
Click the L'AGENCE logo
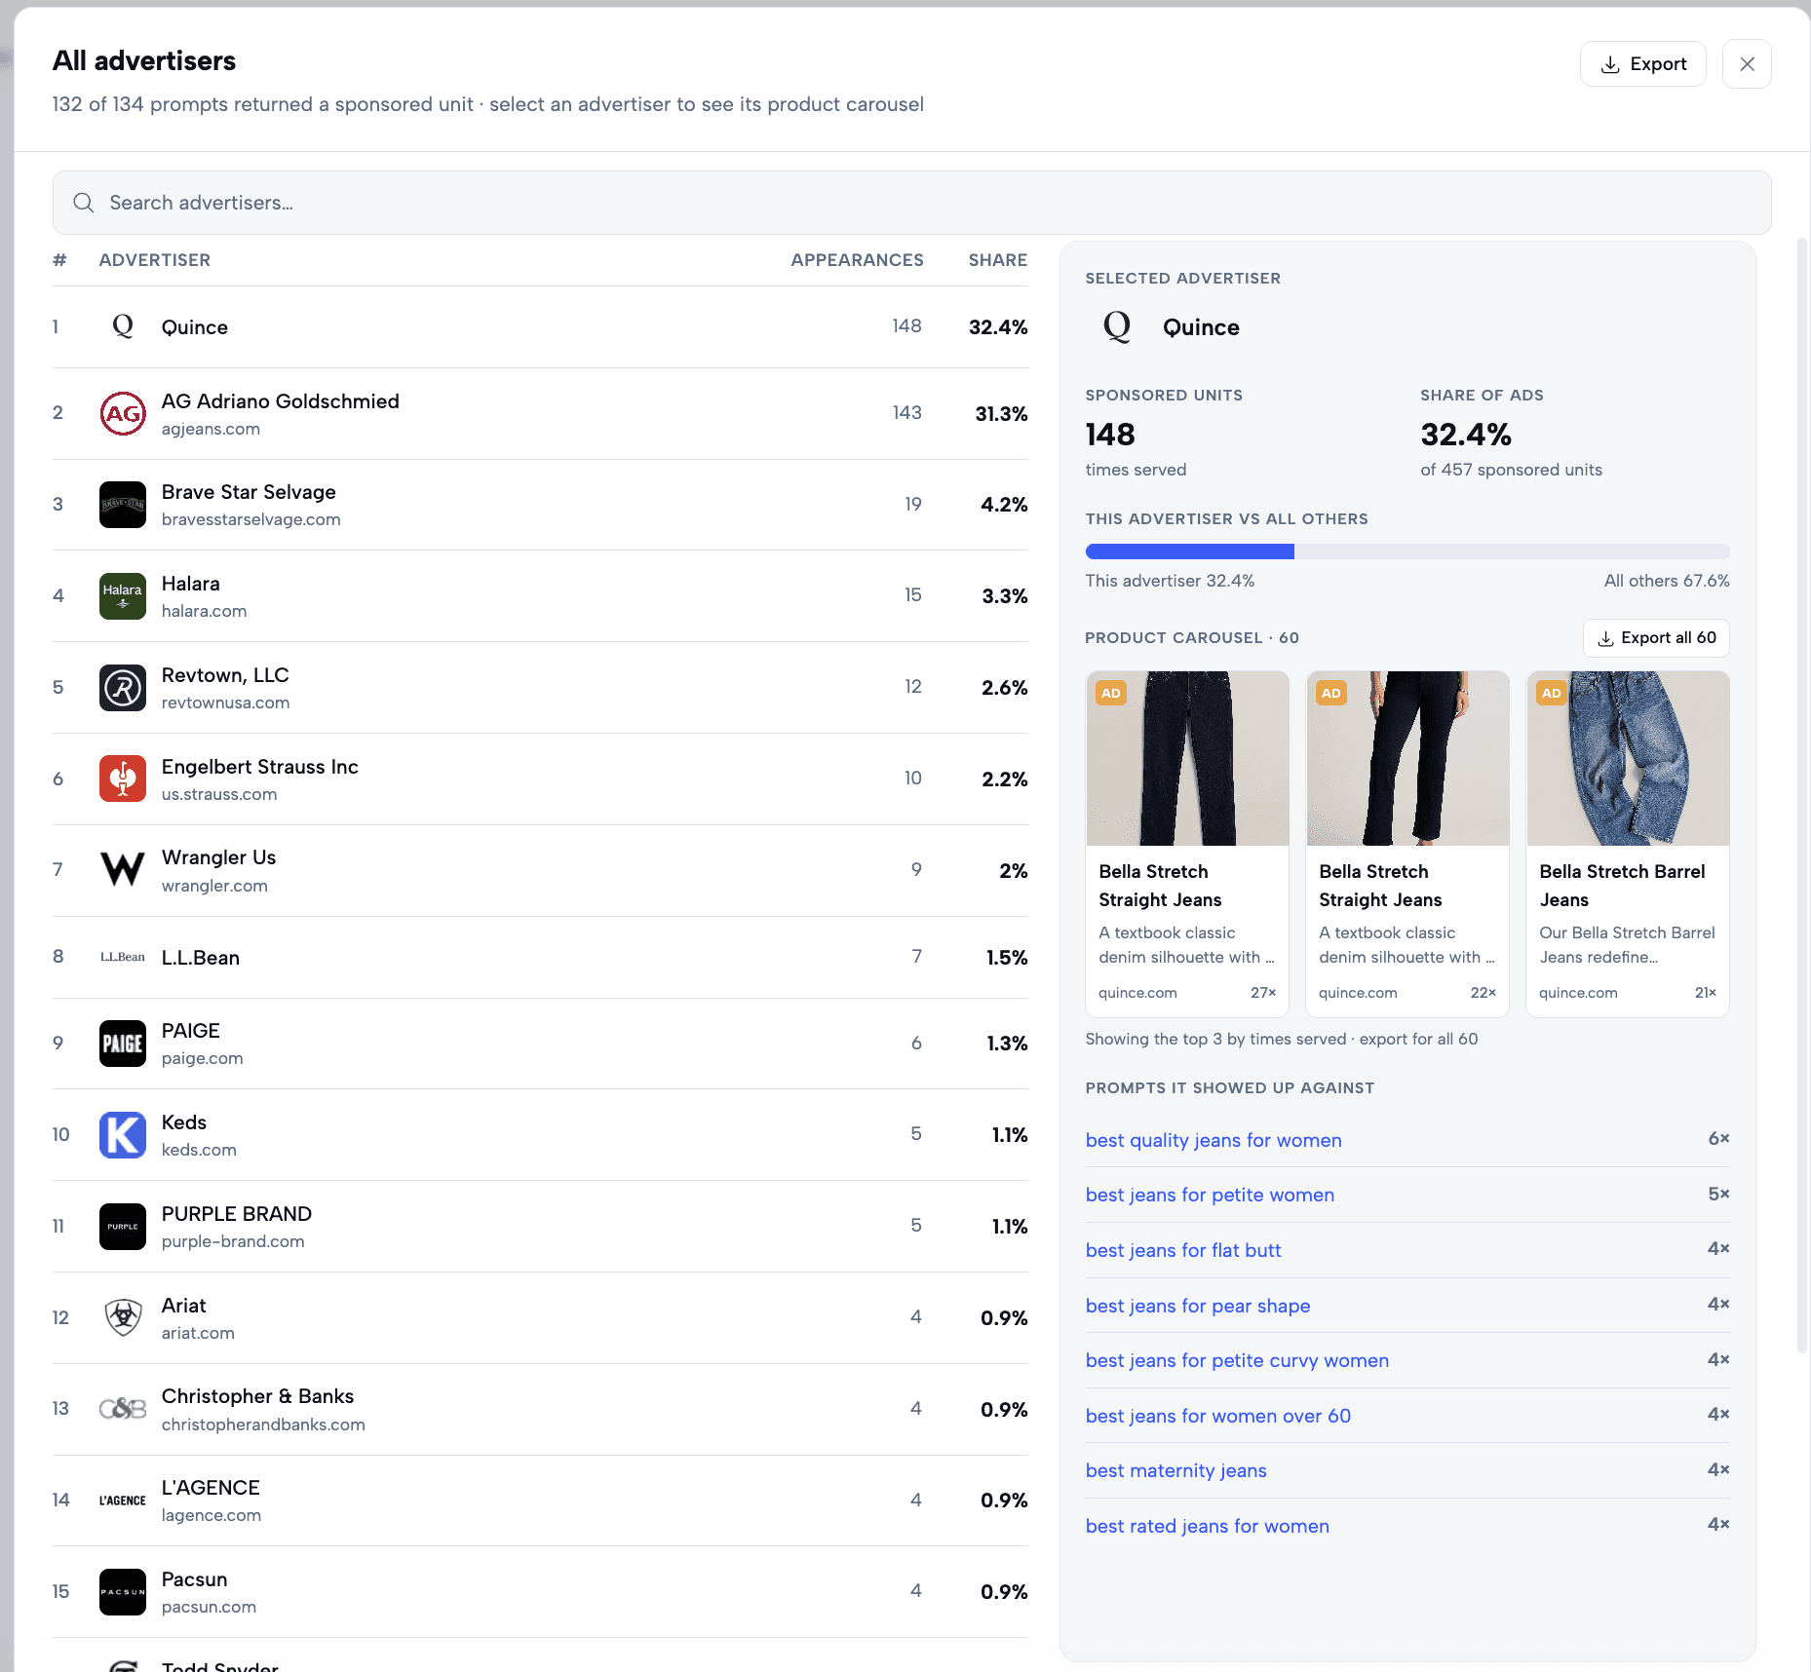[123, 1501]
